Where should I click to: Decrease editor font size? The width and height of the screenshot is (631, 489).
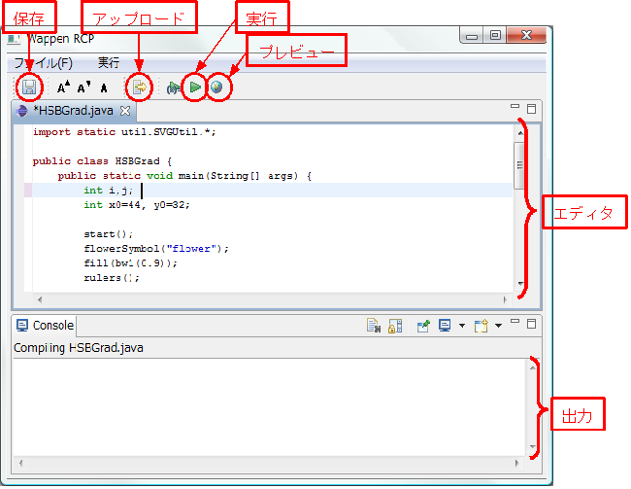tap(84, 87)
